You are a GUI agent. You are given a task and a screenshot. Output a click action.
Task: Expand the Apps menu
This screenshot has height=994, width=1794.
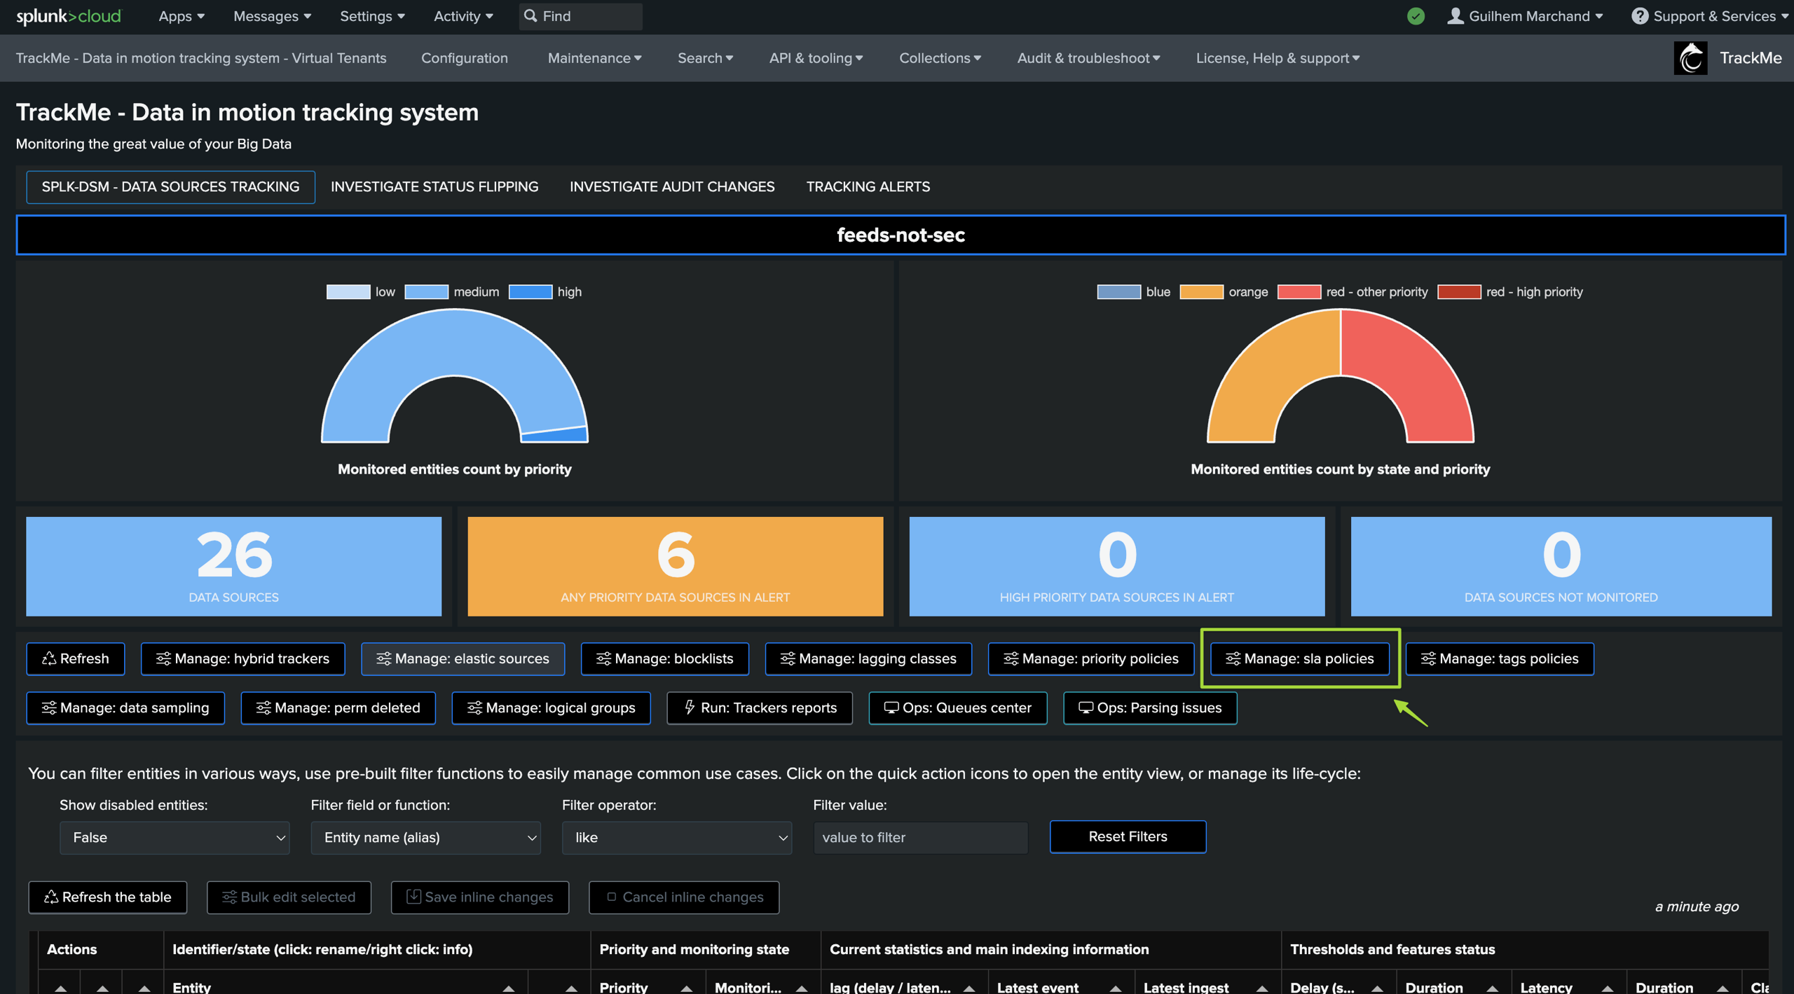(182, 16)
